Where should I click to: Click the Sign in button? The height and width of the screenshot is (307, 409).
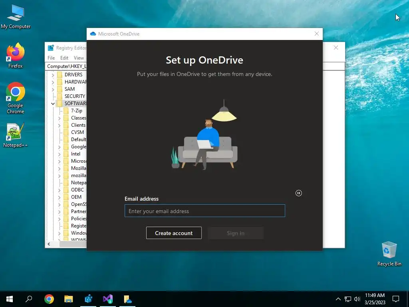[x=236, y=233]
